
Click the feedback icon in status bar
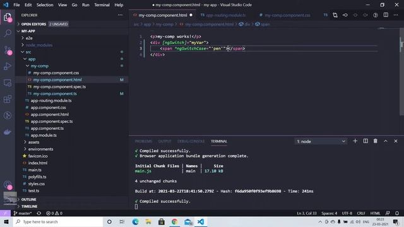388,213
